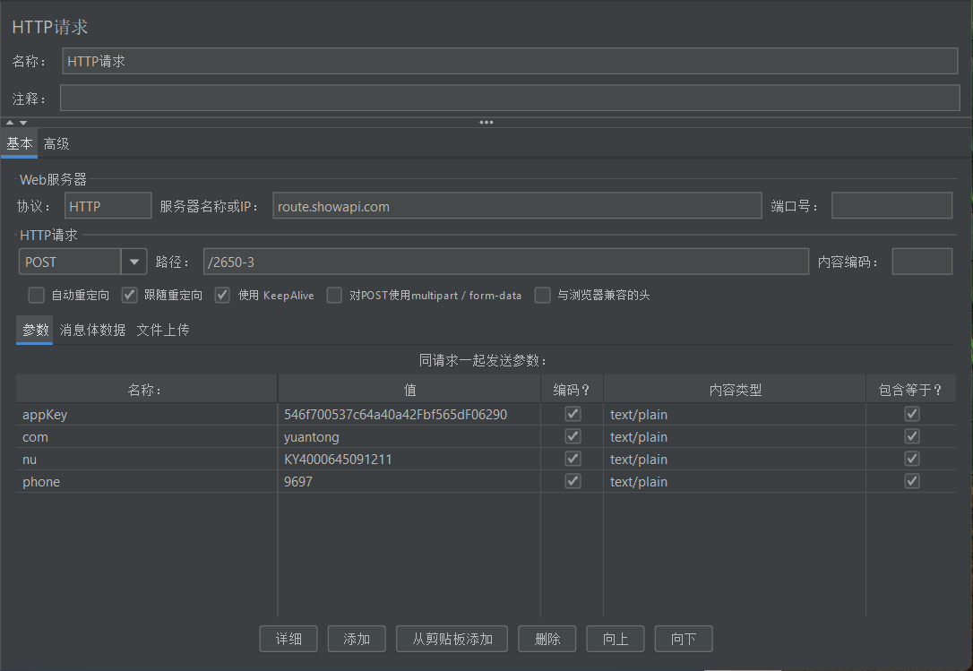Click the collapse up arrow below the comment field
The width and height of the screenshot is (973, 671).
pyautogui.click(x=10, y=122)
